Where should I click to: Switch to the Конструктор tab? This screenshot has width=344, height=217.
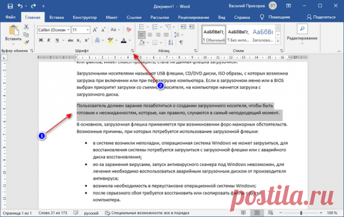(x=84, y=17)
